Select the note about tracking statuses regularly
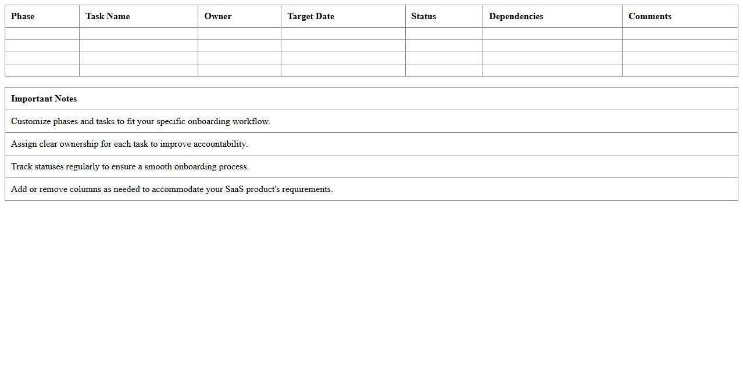Image resolution: width=743 pixels, height=377 pixels. [130, 166]
